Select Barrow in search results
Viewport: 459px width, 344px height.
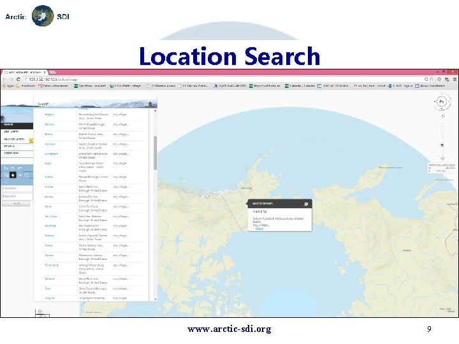point(50,124)
